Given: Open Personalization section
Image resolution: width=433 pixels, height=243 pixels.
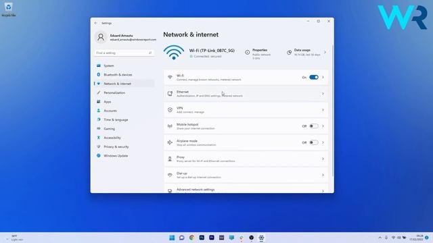Looking at the screenshot, I should [124, 92].
